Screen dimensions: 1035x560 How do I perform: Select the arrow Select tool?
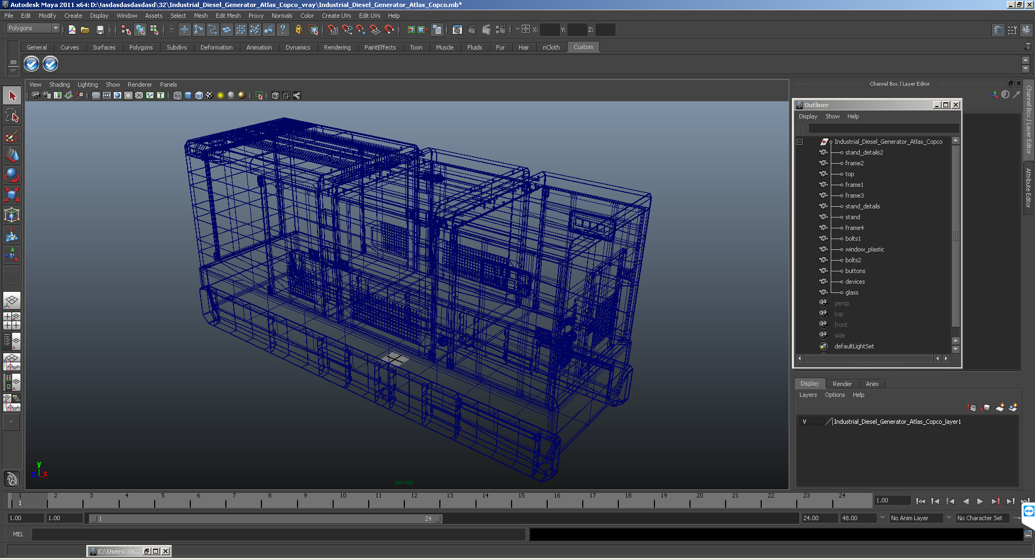pyautogui.click(x=12, y=96)
